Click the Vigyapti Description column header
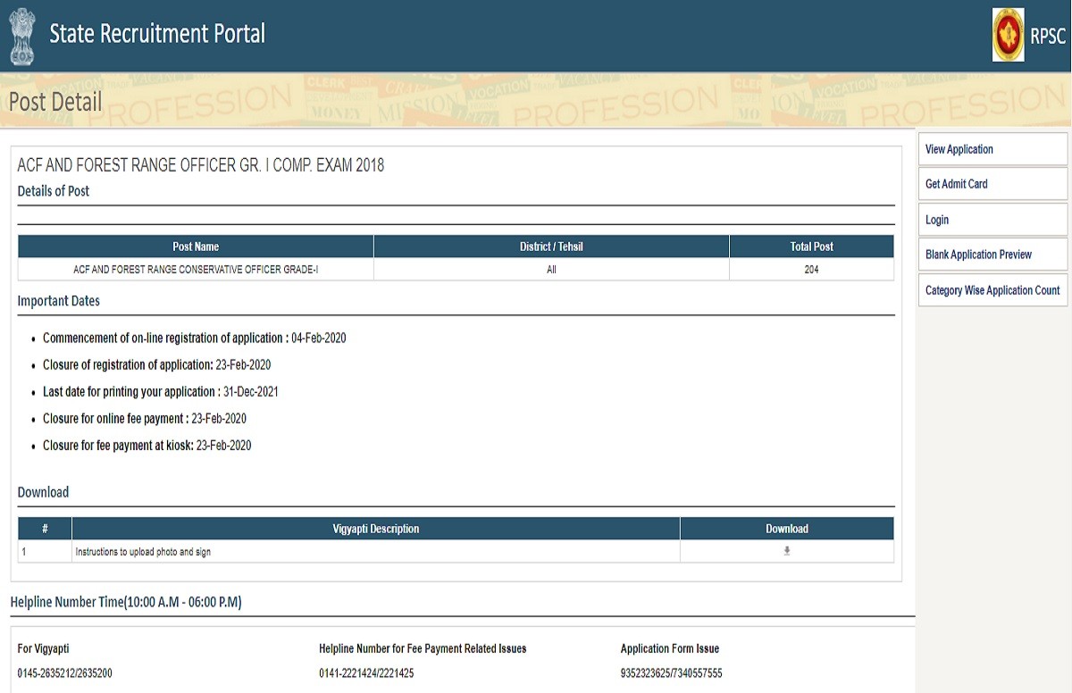The height and width of the screenshot is (693, 1072). (x=375, y=529)
